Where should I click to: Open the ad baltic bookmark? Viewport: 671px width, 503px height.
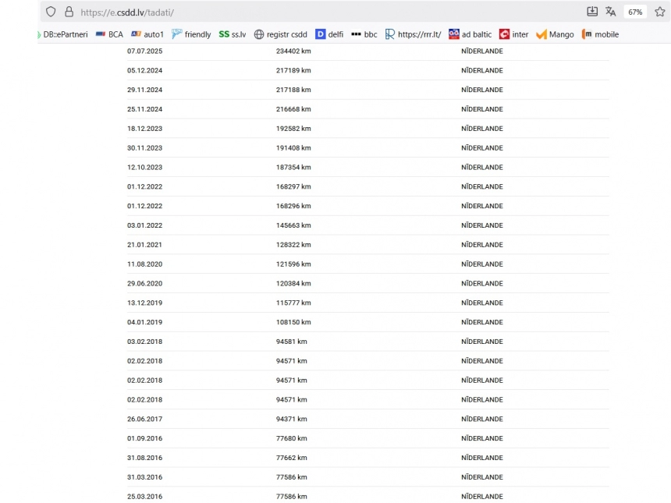(x=470, y=34)
